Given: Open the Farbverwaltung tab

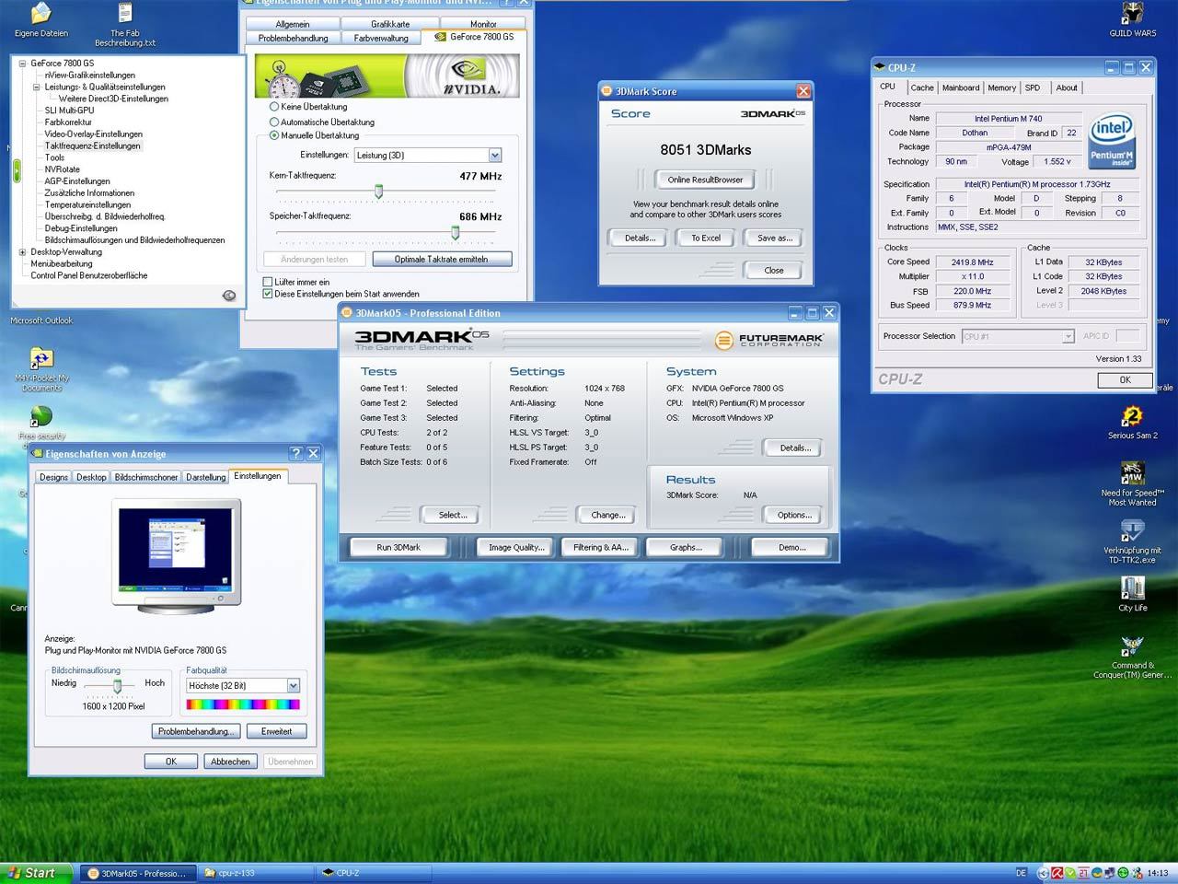Looking at the screenshot, I should (x=381, y=38).
